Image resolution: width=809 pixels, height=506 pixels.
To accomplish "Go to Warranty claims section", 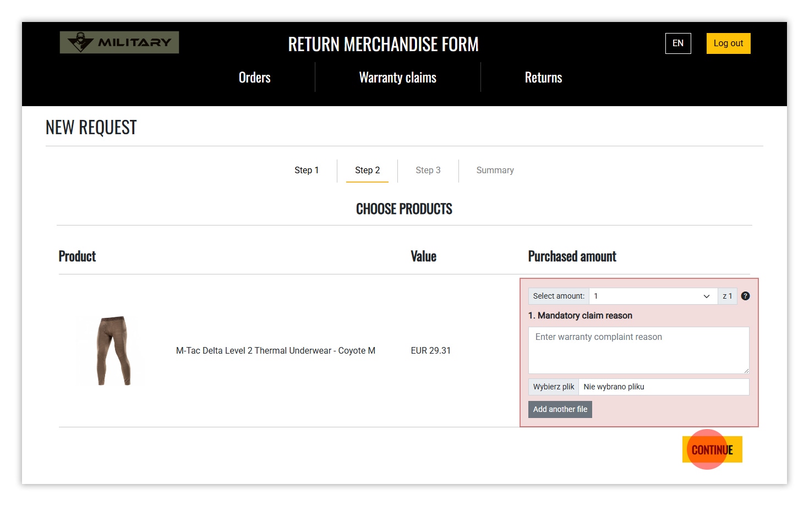I will (x=397, y=78).
